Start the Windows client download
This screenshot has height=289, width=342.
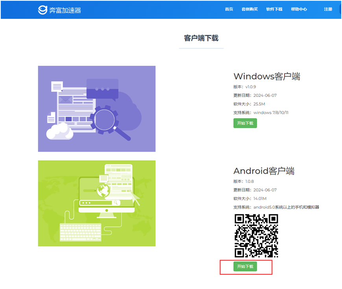tap(245, 123)
